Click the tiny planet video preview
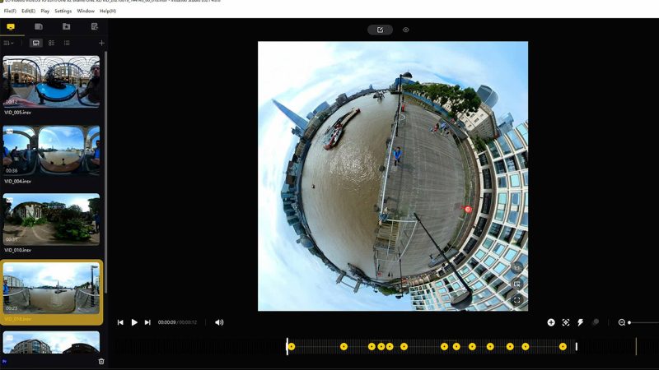659x370 pixels. [x=393, y=176]
